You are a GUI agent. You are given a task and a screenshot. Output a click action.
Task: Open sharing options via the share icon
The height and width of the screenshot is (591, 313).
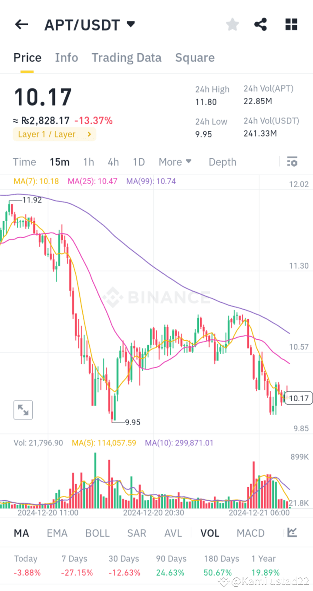(x=260, y=24)
